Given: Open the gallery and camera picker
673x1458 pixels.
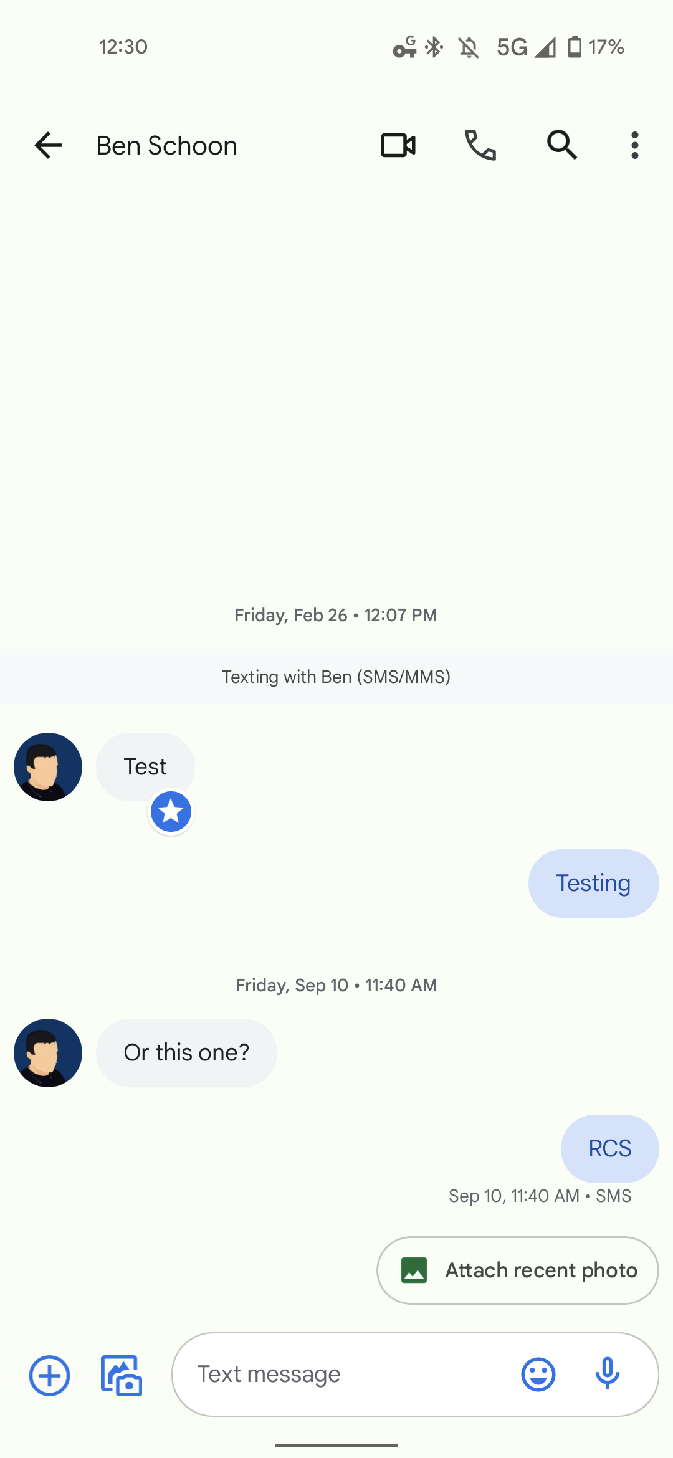Looking at the screenshot, I should point(122,1375).
